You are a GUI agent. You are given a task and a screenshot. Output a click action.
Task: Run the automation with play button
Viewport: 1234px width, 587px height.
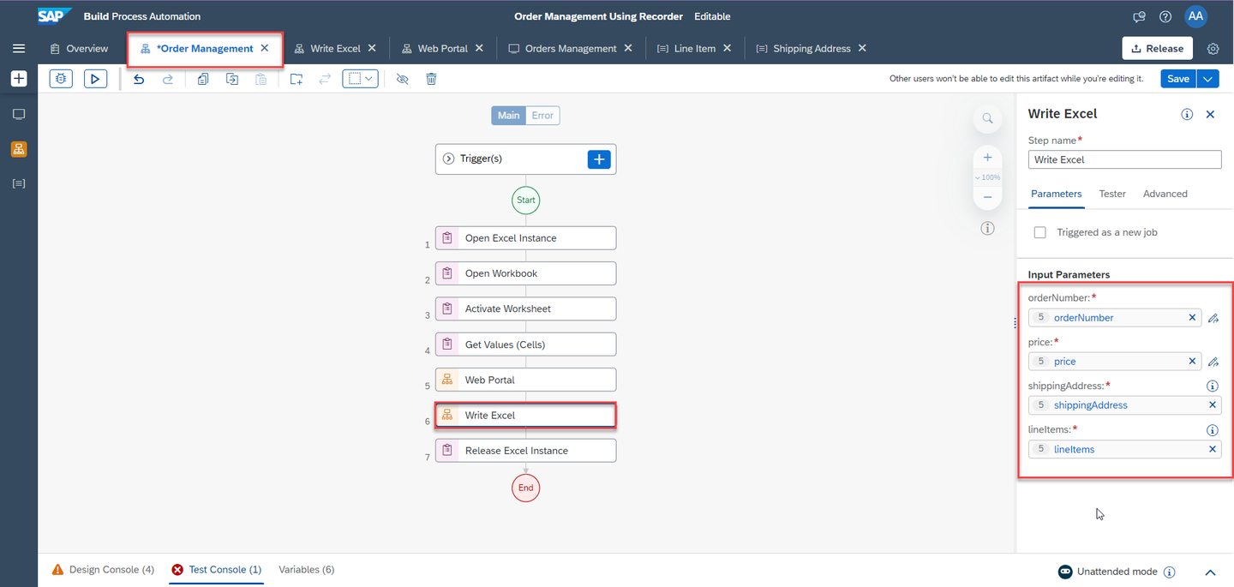(95, 79)
